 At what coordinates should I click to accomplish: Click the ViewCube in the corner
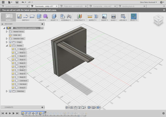point(158,20)
